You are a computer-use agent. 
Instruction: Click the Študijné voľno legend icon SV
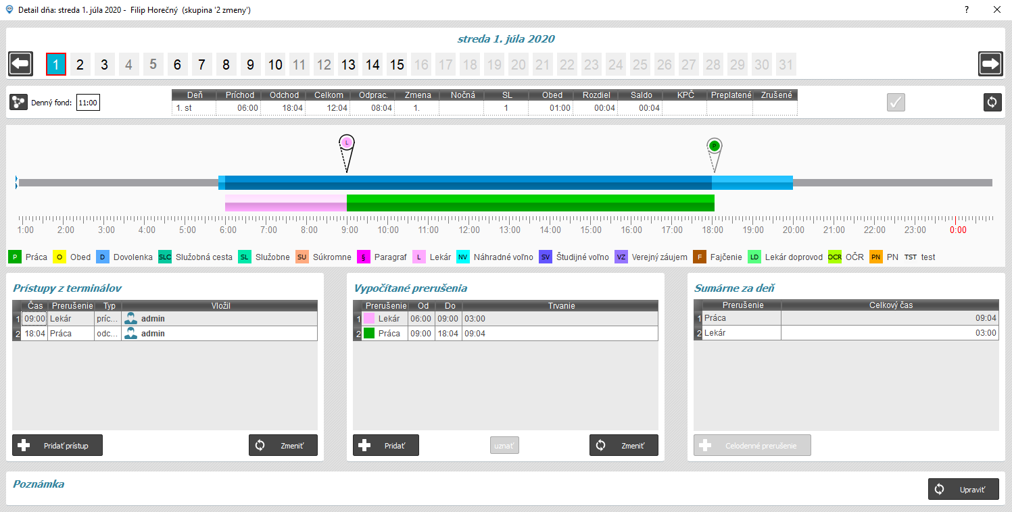click(x=546, y=257)
